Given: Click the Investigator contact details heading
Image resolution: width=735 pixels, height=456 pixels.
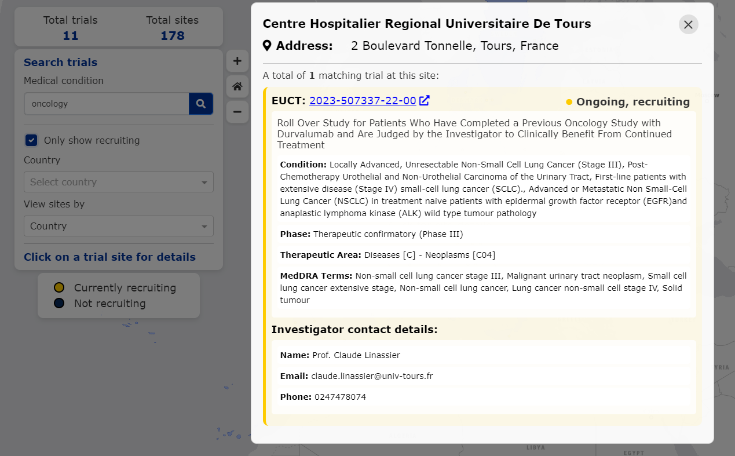Looking at the screenshot, I should (x=354, y=330).
